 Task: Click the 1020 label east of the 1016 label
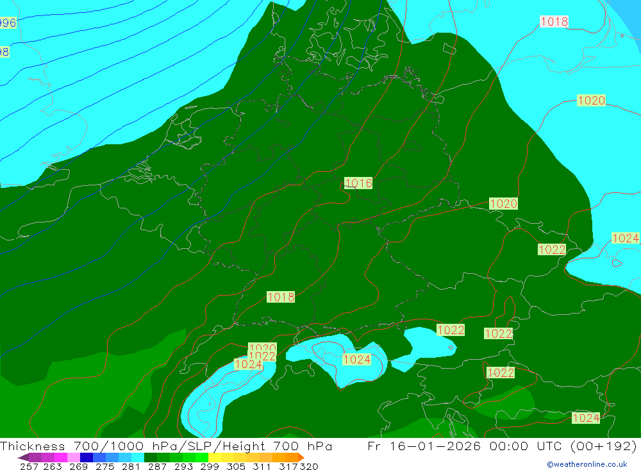503,204
